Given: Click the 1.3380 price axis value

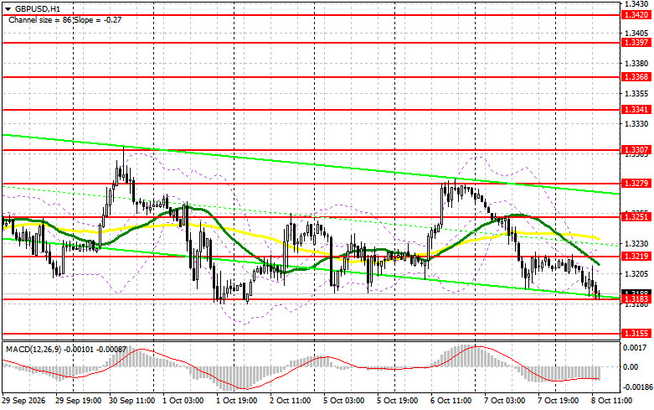Looking at the screenshot, I should click(x=636, y=64).
